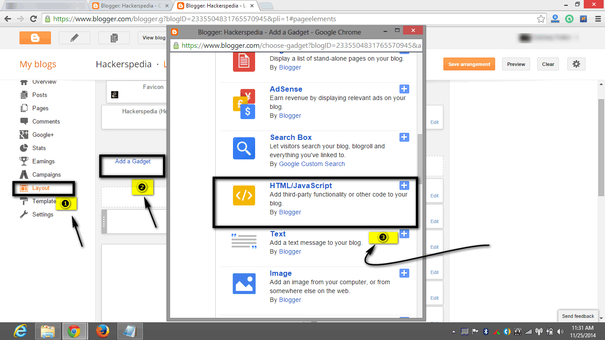This screenshot has width=605, height=340.
Task: Open the HTML/JavaScript gadget title link
Action: click(301, 185)
